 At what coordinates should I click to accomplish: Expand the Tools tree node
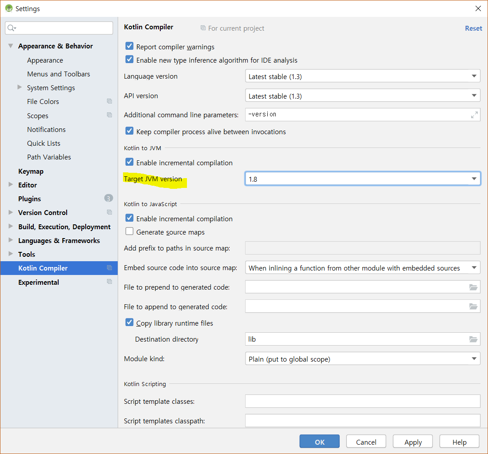coord(11,254)
